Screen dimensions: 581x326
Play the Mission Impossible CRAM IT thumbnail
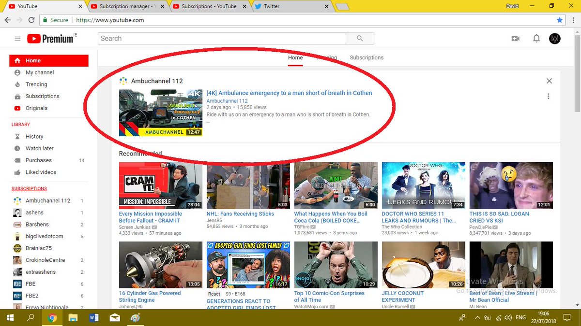point(161,185)
